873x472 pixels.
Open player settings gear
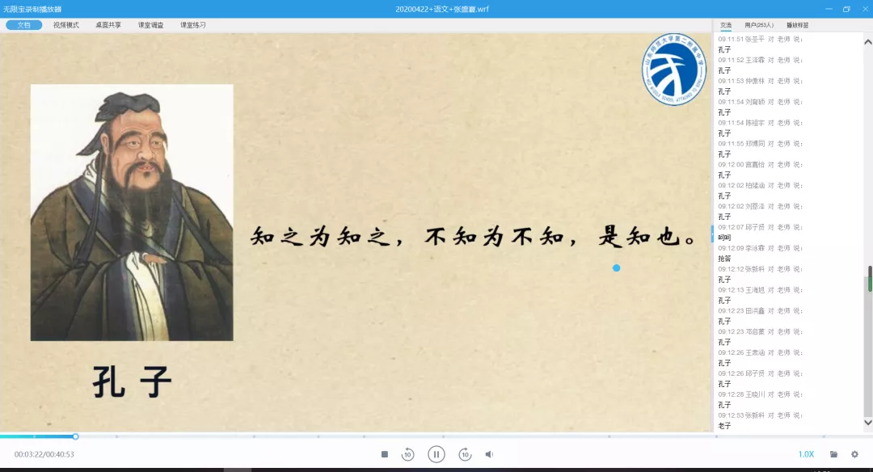[x=854, y=454]
